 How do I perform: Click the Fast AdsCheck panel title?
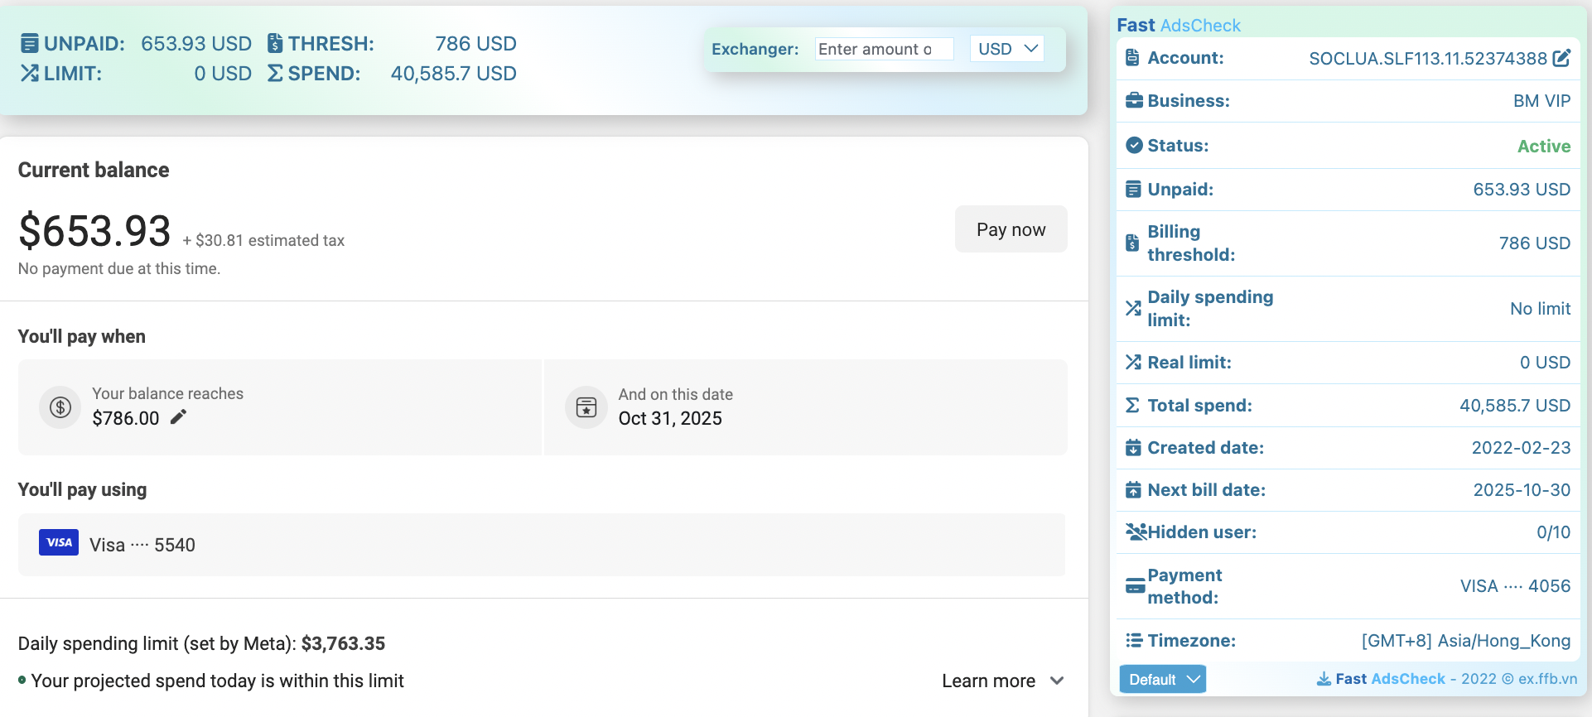(1179, 25)
